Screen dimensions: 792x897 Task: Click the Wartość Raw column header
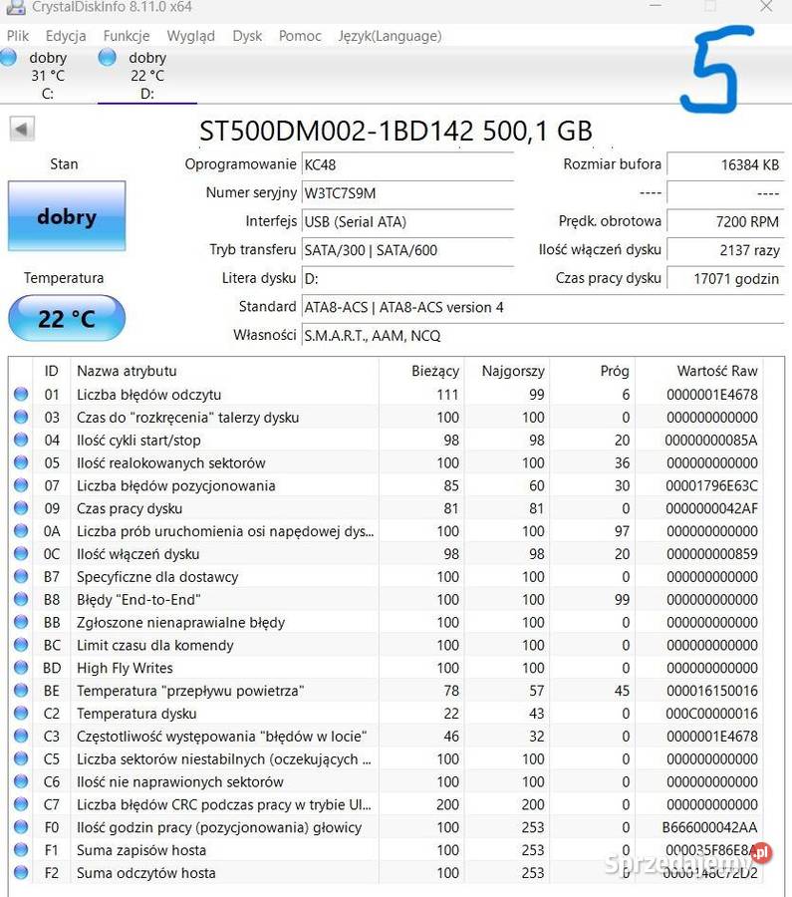699,371
